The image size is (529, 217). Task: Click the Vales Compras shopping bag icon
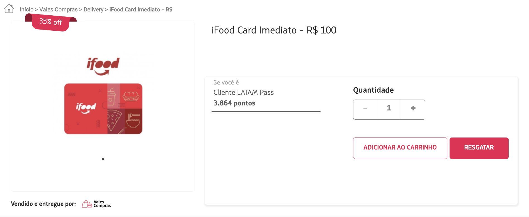pyautogui.click(x=87, y=204)
